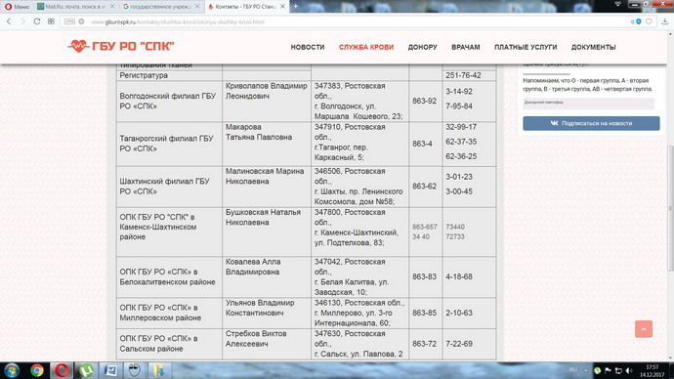Select Малиновская Марина Николаевна name
674x379 pixels.
(265, 176)
